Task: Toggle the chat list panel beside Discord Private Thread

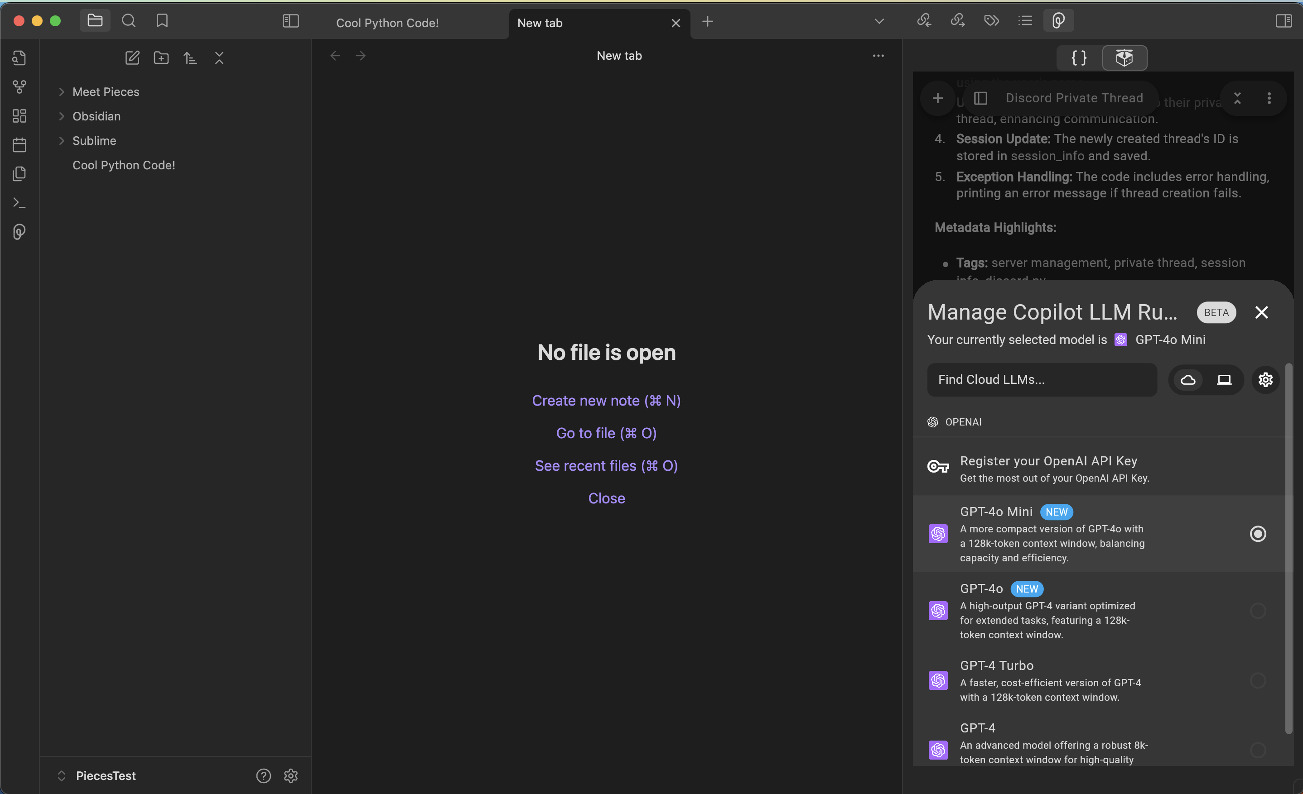Action: coord(981,98)
